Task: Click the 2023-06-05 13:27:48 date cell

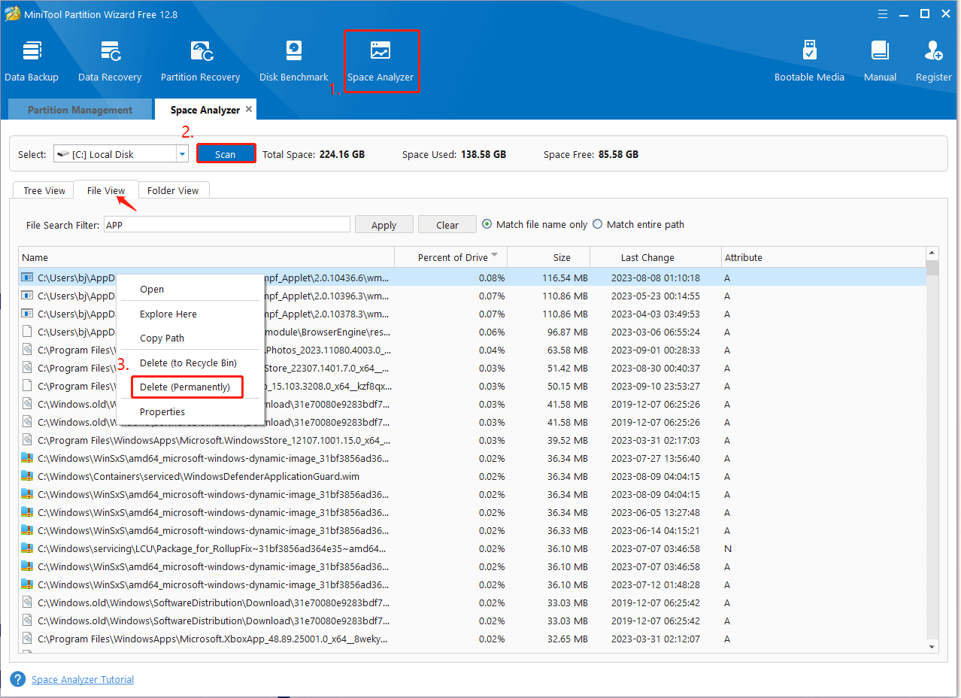Action: (656, 512)
